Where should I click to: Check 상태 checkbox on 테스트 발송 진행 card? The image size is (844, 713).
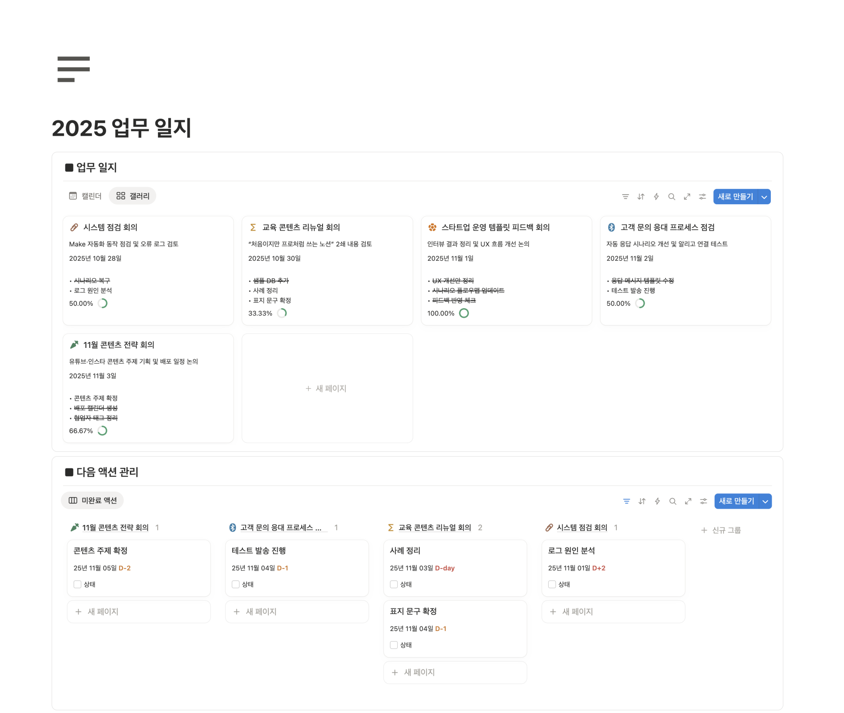236,585
